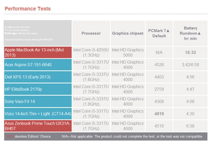Select the PCMark score 4510
Image resolution: width=210 pixels, height=141 pixels.
(x=159, y=126)
